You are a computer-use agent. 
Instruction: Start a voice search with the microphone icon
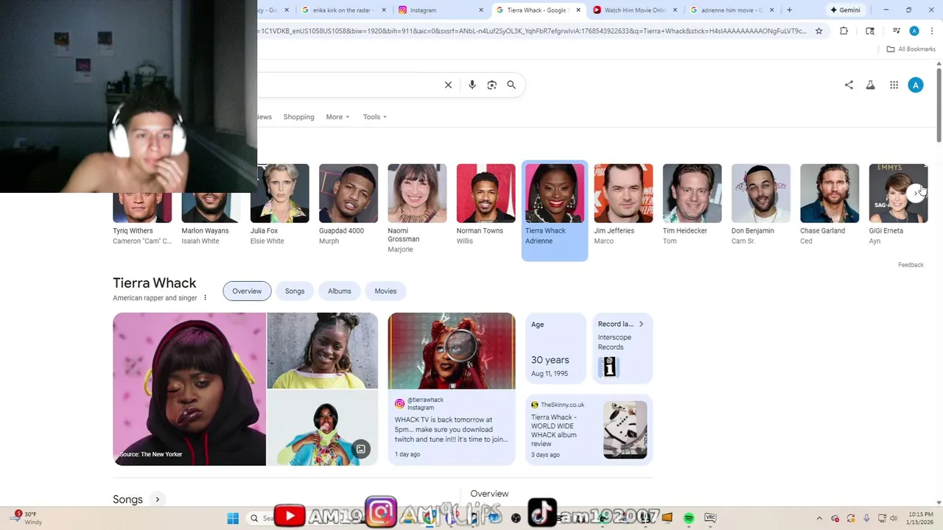472,85
